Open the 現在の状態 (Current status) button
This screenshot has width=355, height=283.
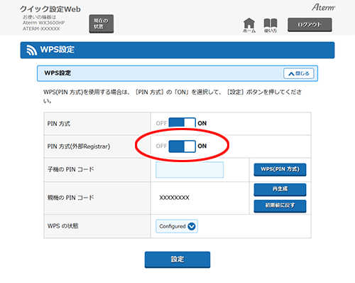102,23
